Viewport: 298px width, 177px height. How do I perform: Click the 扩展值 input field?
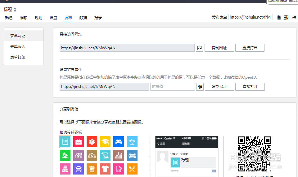coord(172,87)
